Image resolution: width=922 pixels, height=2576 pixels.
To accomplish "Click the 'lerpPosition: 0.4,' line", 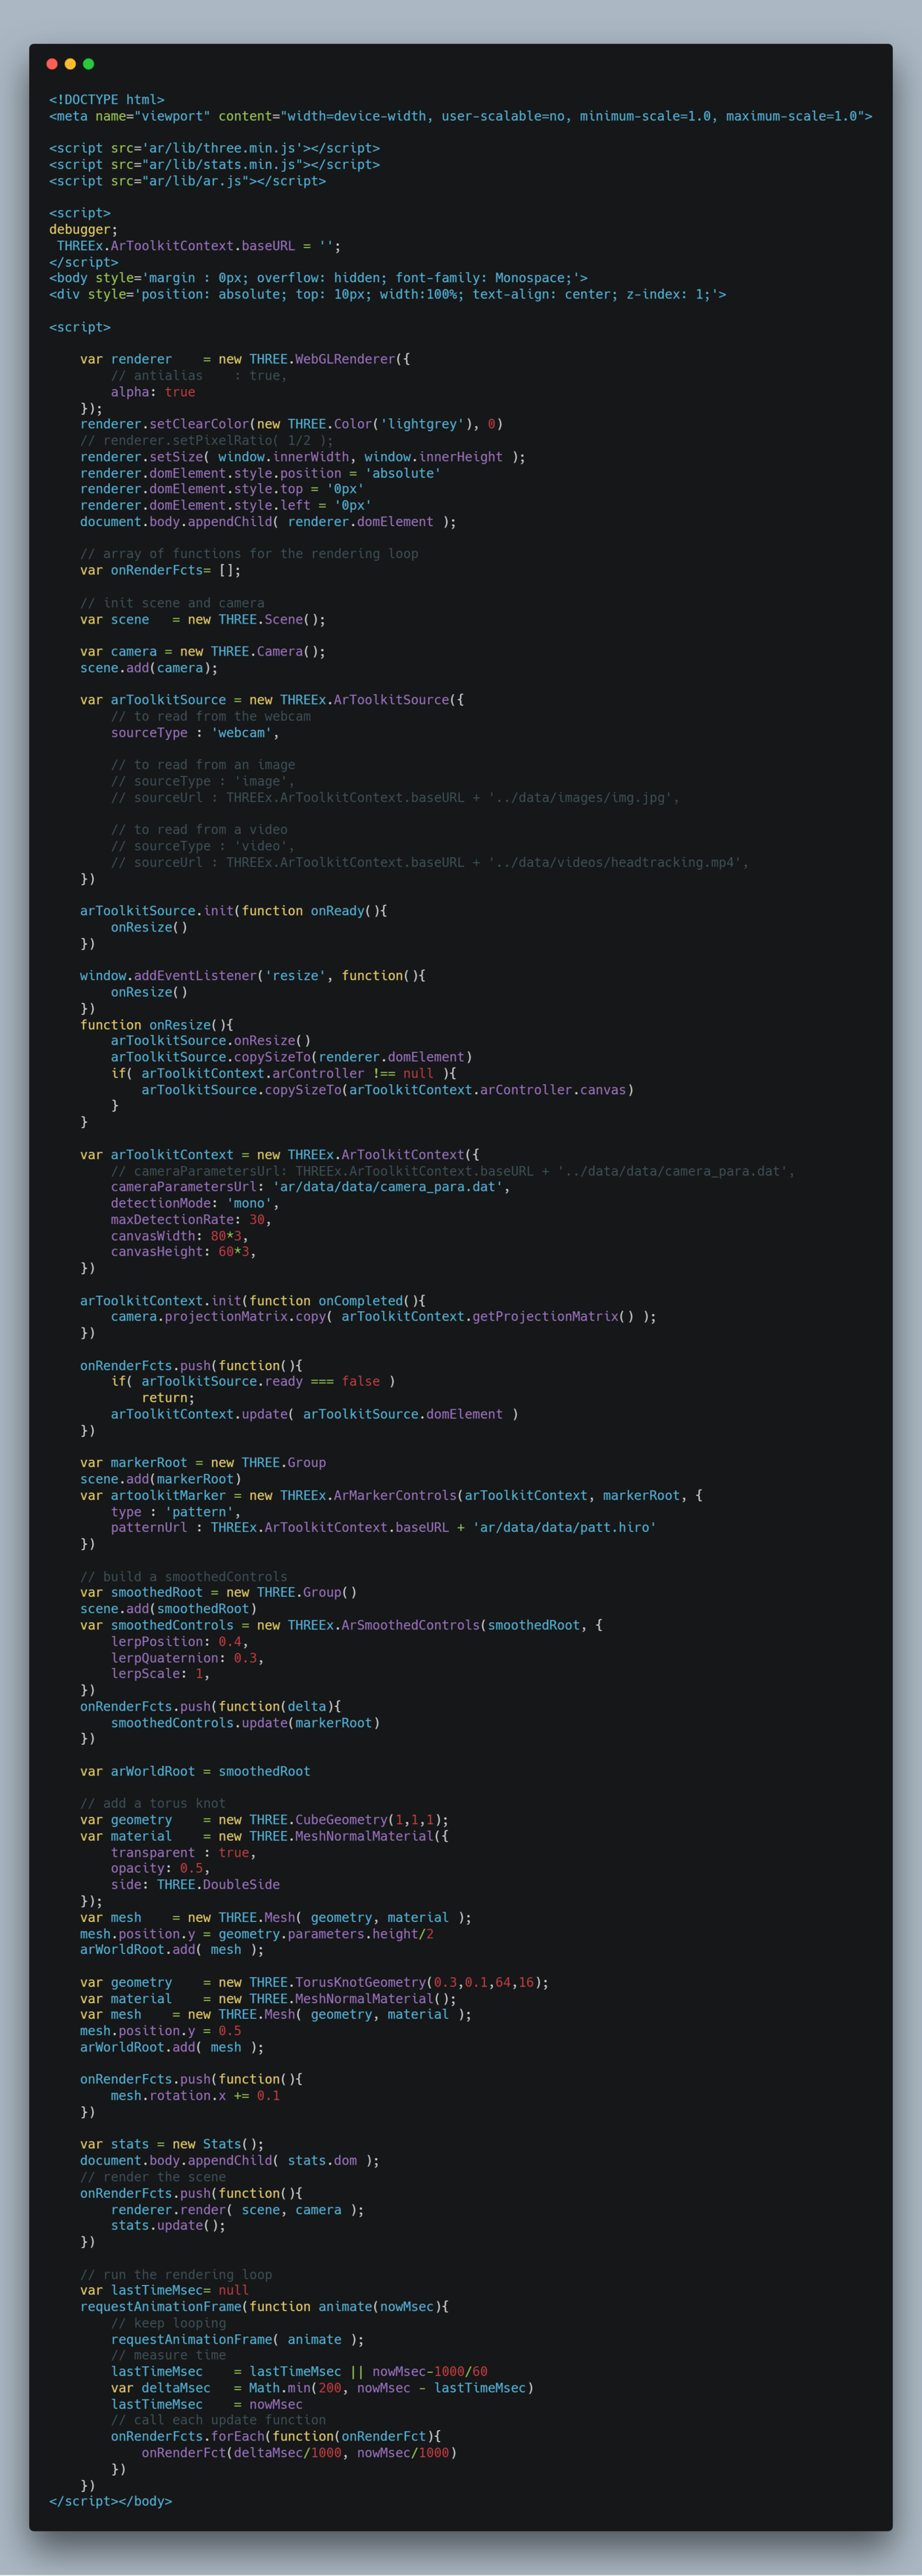I will point(180,1641).
